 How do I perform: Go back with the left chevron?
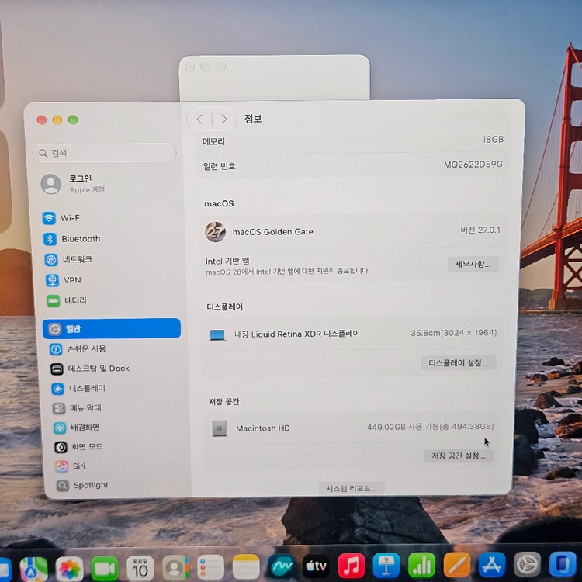(x=199, y=120)
